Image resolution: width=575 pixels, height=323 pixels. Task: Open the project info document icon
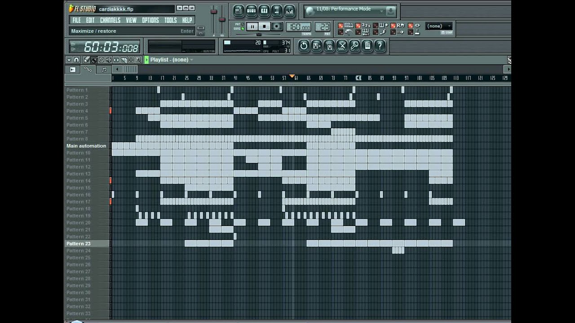(367, 46)
